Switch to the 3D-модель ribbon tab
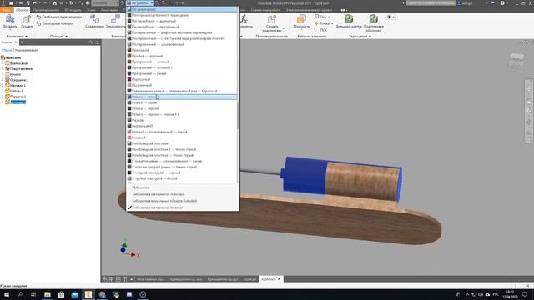The width and height of the screenshot is (534, 300). [73, 10]
